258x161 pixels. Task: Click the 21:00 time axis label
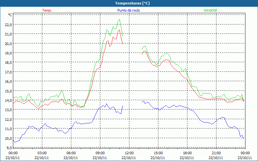[216, 153]
